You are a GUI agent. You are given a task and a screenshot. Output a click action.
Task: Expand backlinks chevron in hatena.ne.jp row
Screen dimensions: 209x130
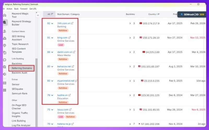click(x=130, y=124)
